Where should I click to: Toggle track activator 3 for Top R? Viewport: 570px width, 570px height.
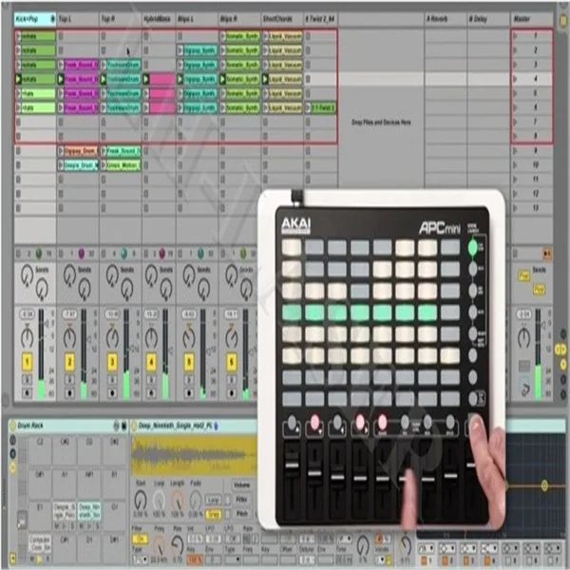click(112, 361)
